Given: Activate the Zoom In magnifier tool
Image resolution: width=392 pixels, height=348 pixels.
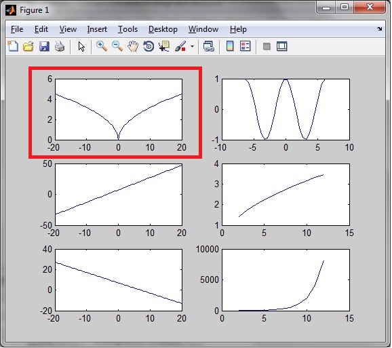Looking at the screenshot, I should [x=102, y=46].
